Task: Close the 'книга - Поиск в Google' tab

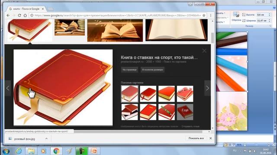Action: click(x=43, y=9)
